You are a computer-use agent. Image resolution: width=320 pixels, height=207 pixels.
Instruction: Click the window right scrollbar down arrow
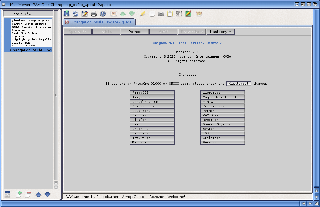click(x=317, y=197)
